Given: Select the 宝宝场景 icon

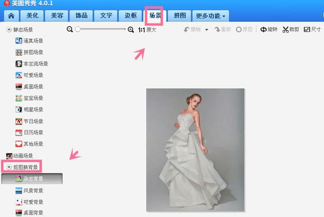Looking at the screenshot, I should coord(19,98).
